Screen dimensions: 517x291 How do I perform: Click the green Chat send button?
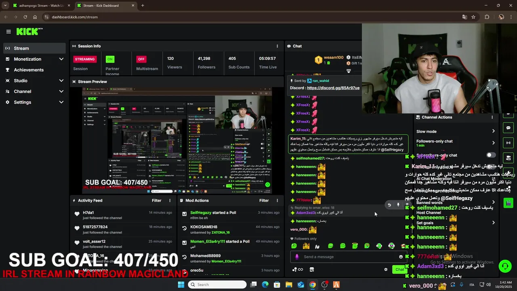point(399,270)
